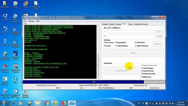Enable the NAND Extra checkbox
The width and height of the screenshot is (188, 106).
click(141, 77)
